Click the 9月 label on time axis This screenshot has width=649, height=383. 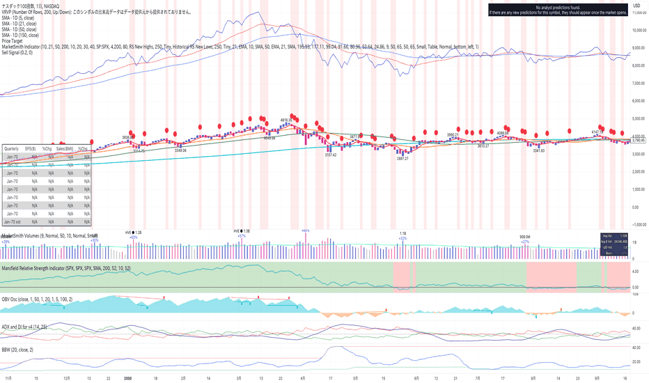(x=597, y=378)
